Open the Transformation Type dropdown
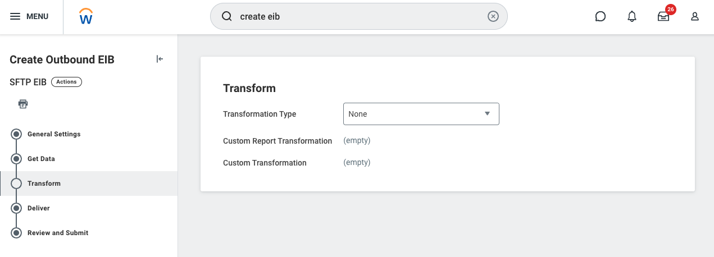 tap(421, 114)
